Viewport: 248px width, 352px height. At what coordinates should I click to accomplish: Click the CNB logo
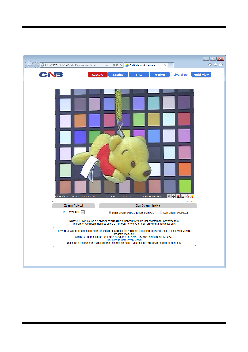[x=51, y=75]
